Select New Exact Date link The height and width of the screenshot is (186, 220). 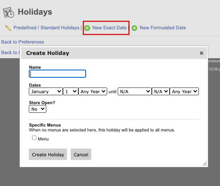(x=110, y=28)
